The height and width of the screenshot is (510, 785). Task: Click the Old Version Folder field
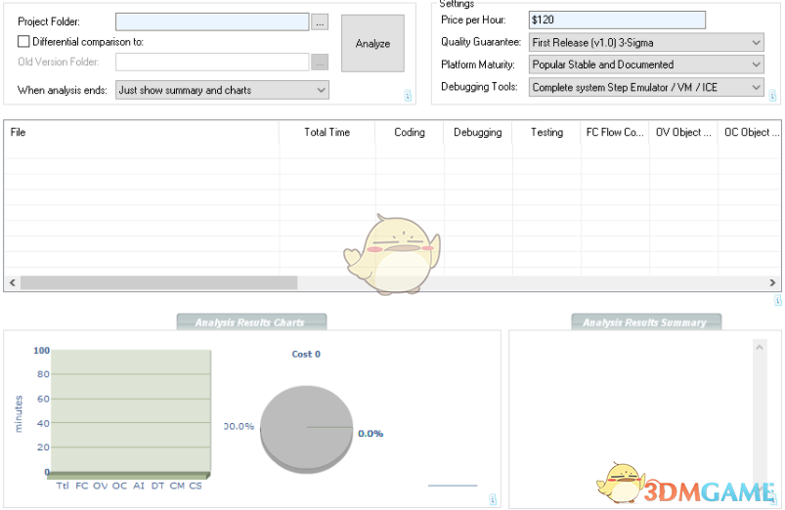pyautogui.click(x=212, y=63)
